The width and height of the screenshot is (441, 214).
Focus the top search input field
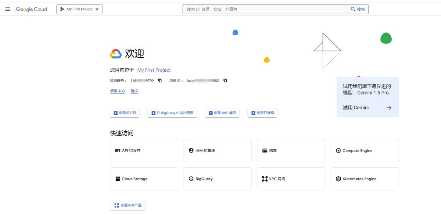click(265, 9)
